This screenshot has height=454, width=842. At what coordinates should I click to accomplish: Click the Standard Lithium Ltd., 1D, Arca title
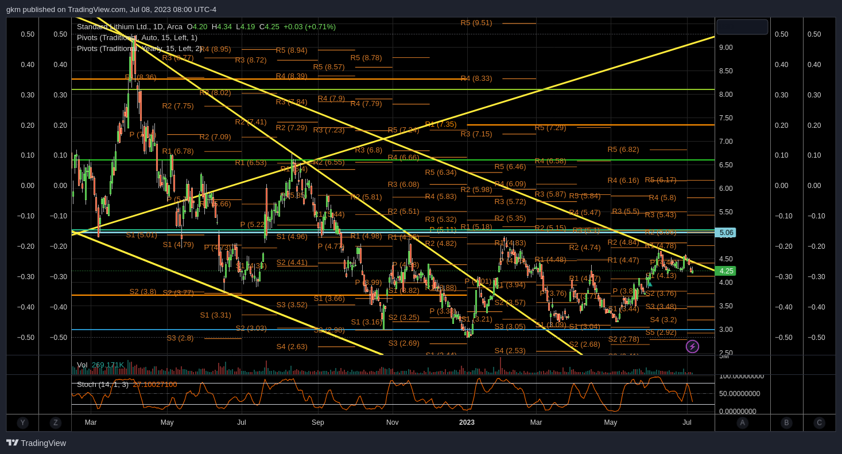pos(130,27)
